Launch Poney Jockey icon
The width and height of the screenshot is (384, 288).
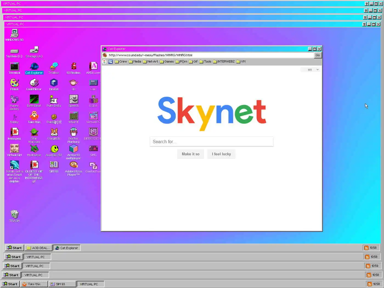coord(14,103)
